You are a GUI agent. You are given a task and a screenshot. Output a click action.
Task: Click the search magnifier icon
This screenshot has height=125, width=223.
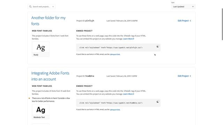[30, 7]
